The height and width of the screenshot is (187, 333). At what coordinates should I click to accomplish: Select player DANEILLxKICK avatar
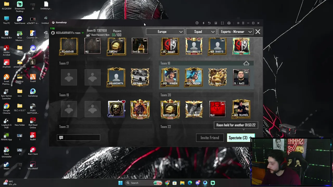170,109
